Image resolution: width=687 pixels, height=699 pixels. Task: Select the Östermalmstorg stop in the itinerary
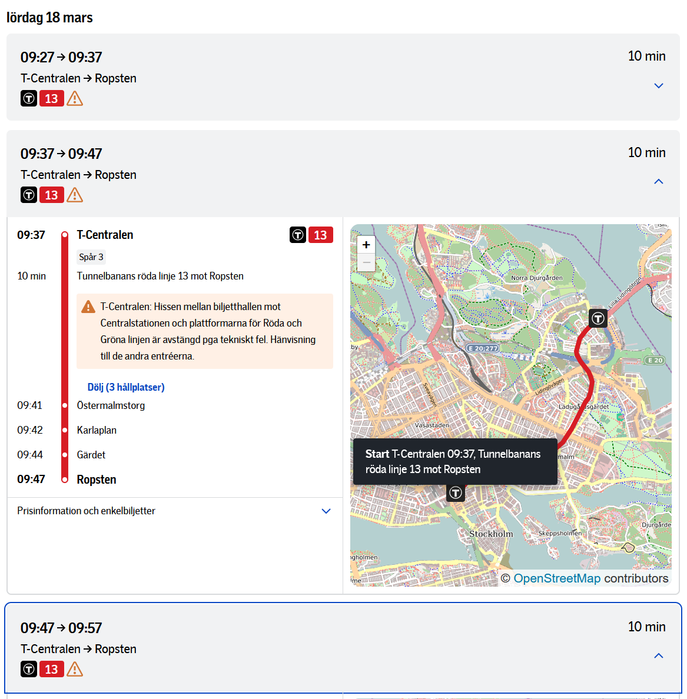[x=111, y=405]
